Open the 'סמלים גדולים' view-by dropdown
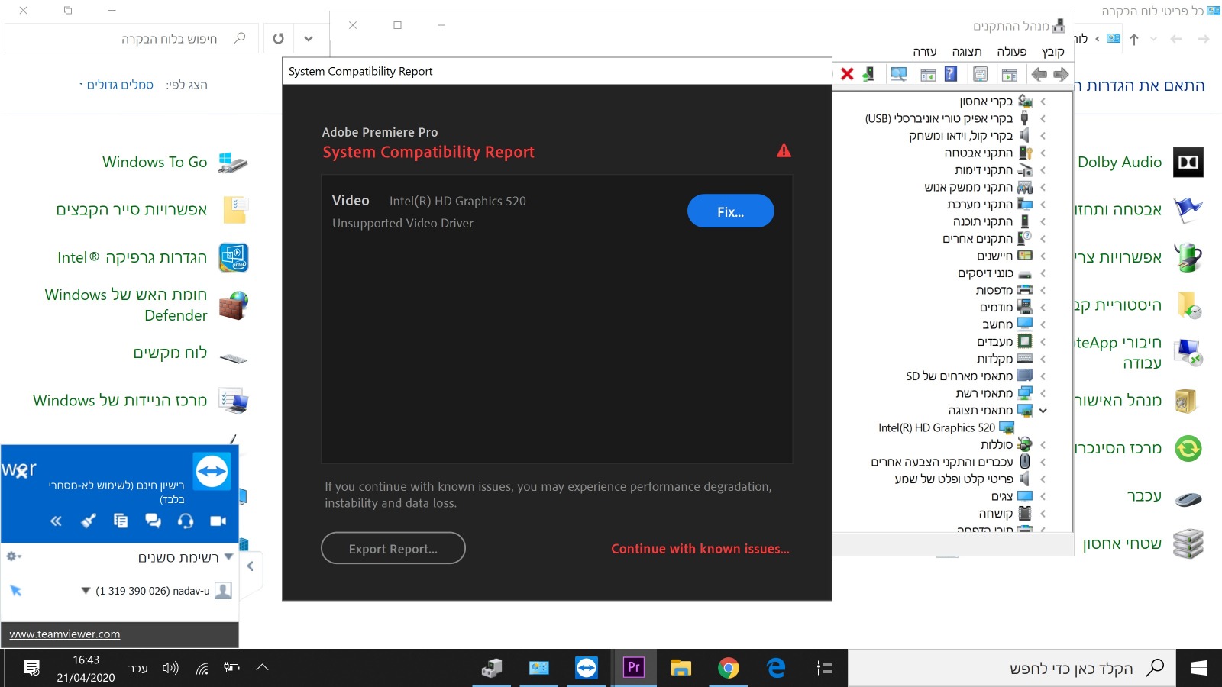 tap(117, 85)
